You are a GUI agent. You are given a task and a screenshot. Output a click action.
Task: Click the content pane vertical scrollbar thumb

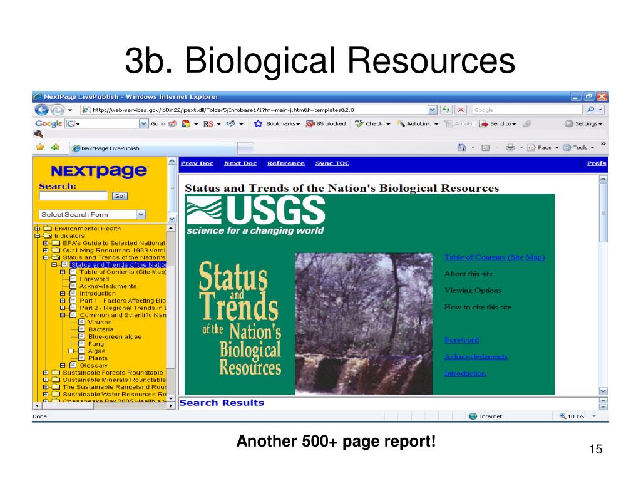603,213
